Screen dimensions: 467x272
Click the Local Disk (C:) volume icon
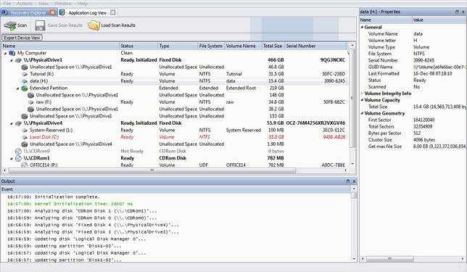25,137
